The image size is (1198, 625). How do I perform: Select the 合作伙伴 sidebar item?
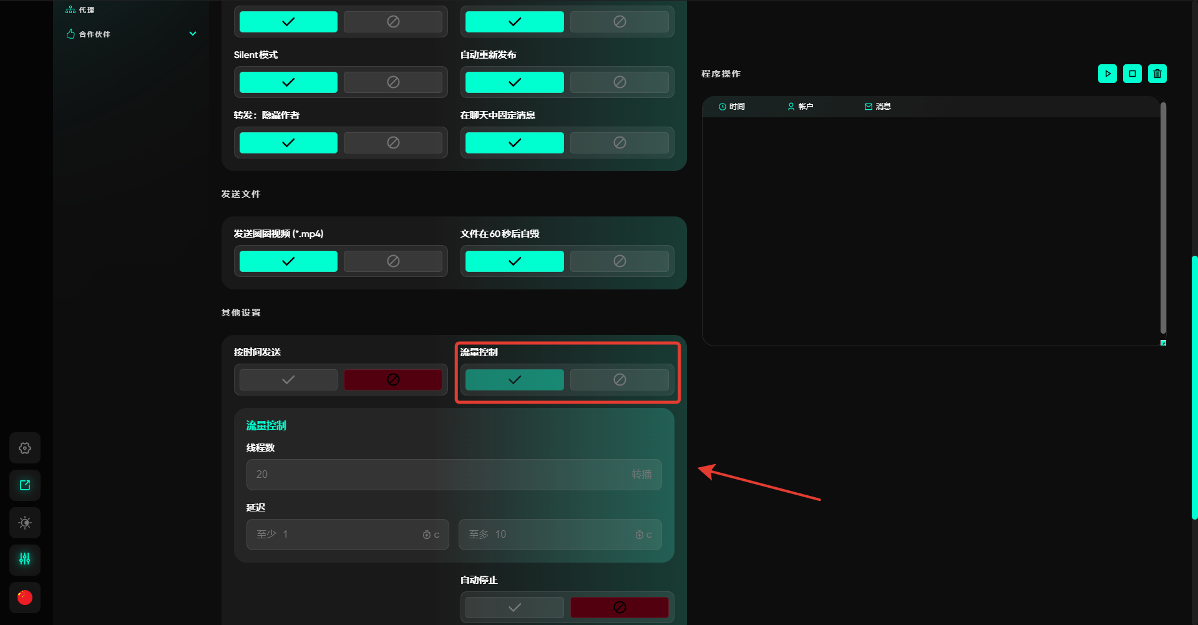pos(94,34)
